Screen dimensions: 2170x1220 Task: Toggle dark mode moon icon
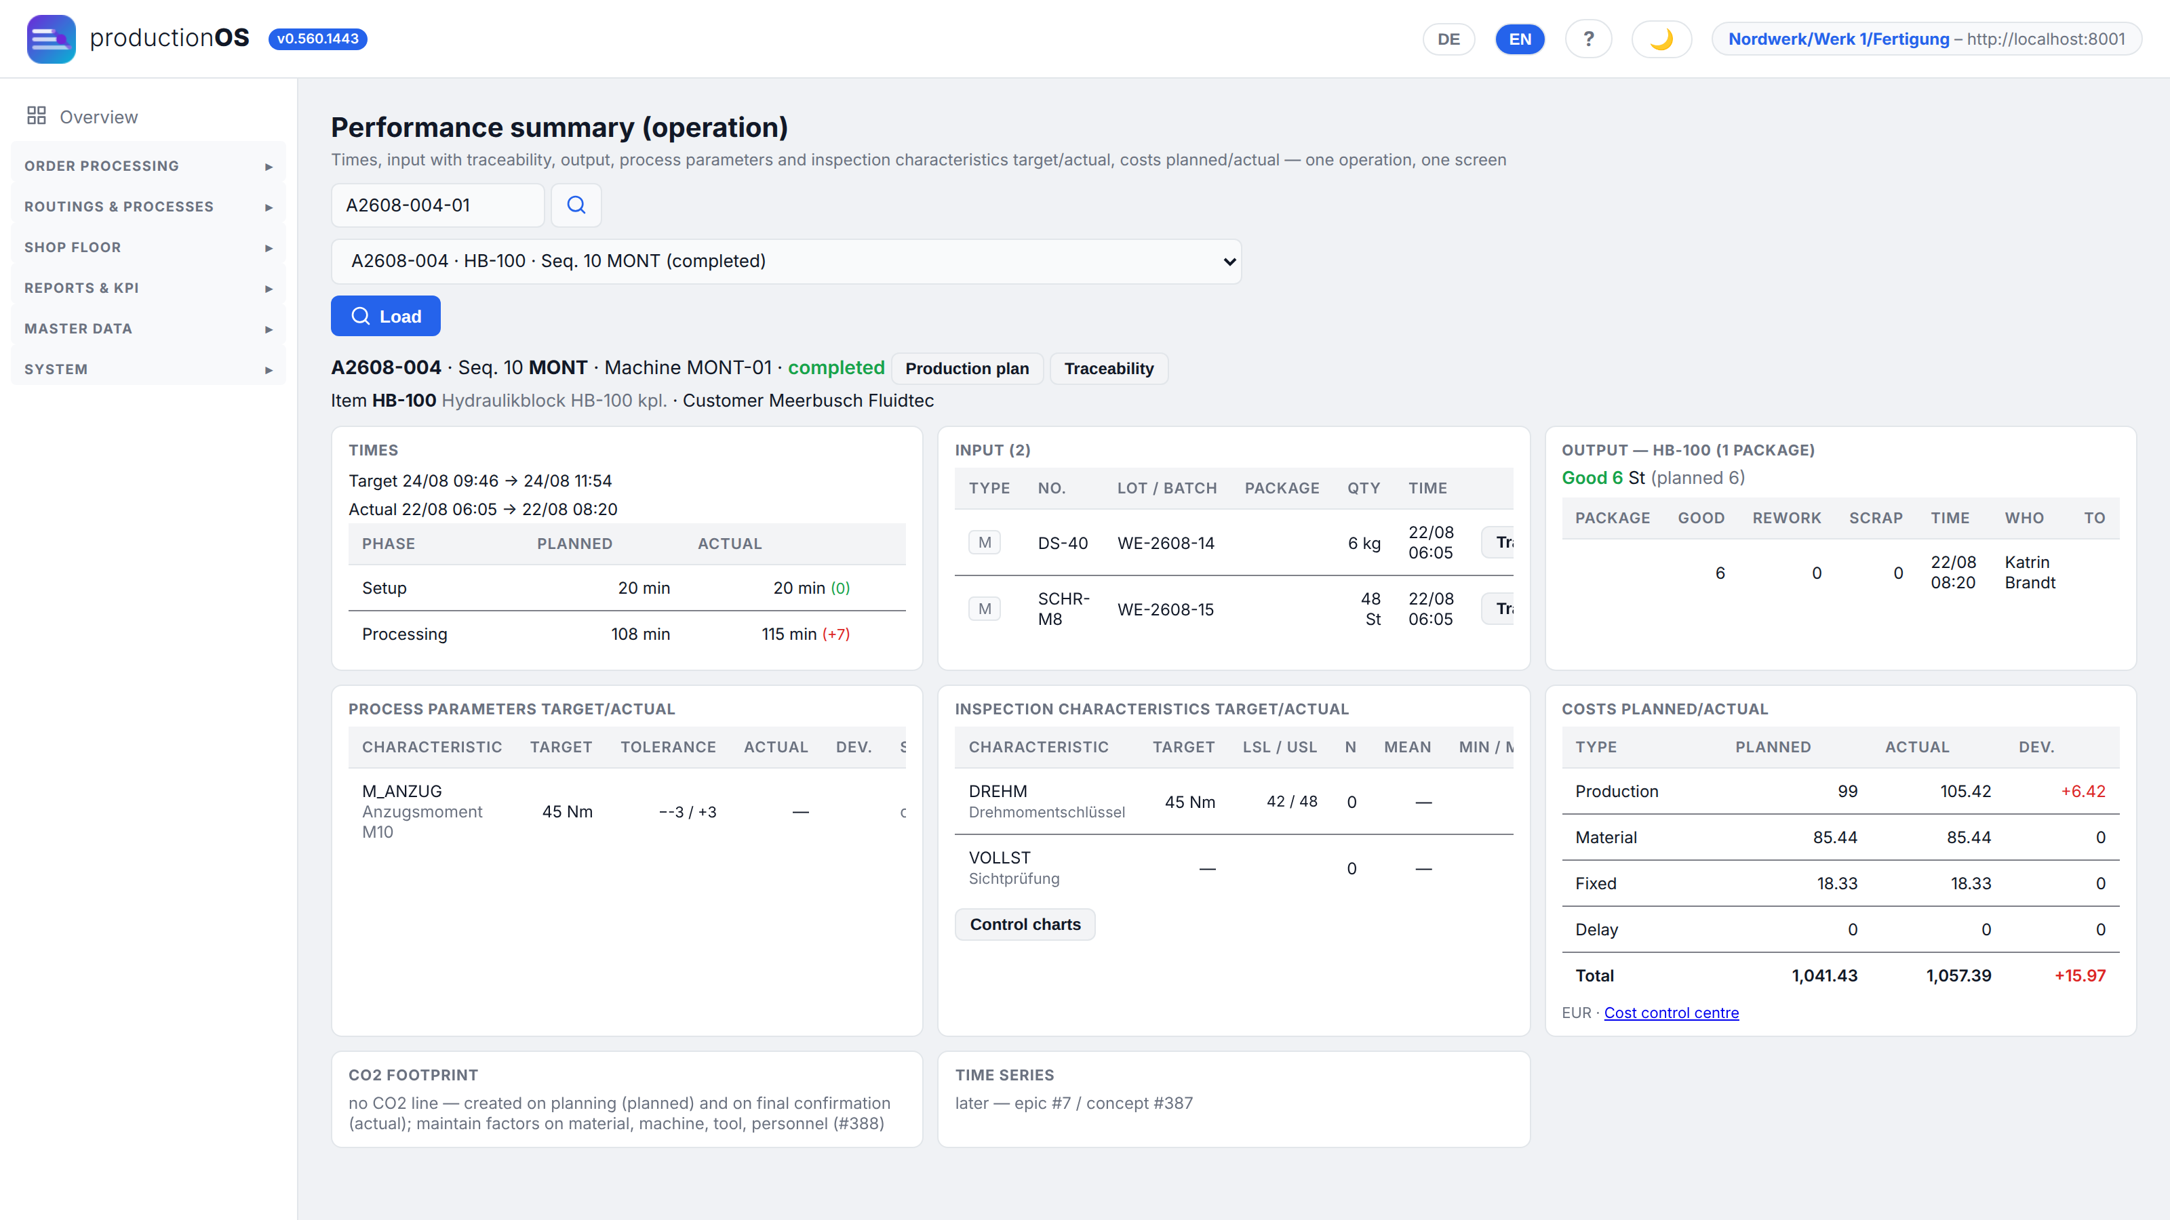point(1660,39)
